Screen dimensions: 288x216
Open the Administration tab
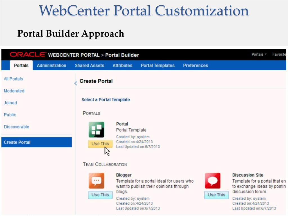click(51, 65)
